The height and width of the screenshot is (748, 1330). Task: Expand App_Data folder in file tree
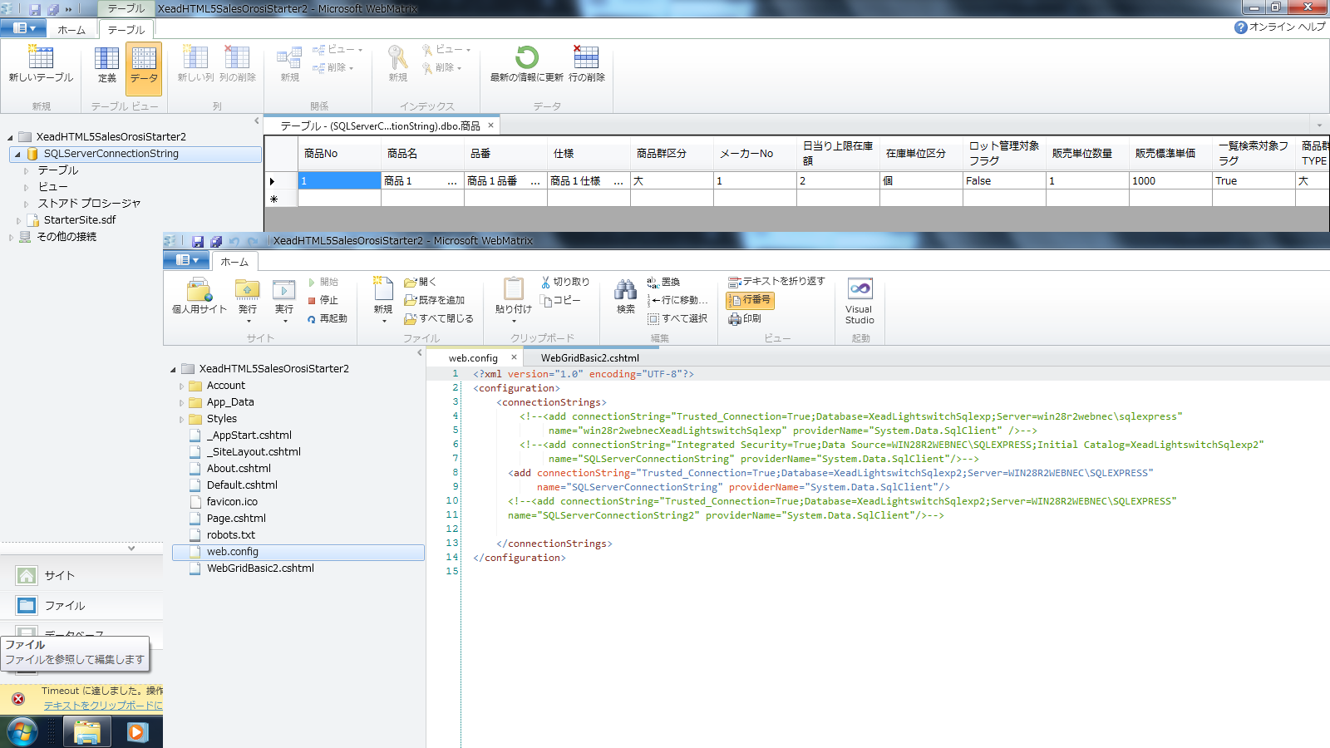pyautogui.click(x=181, y=402)
